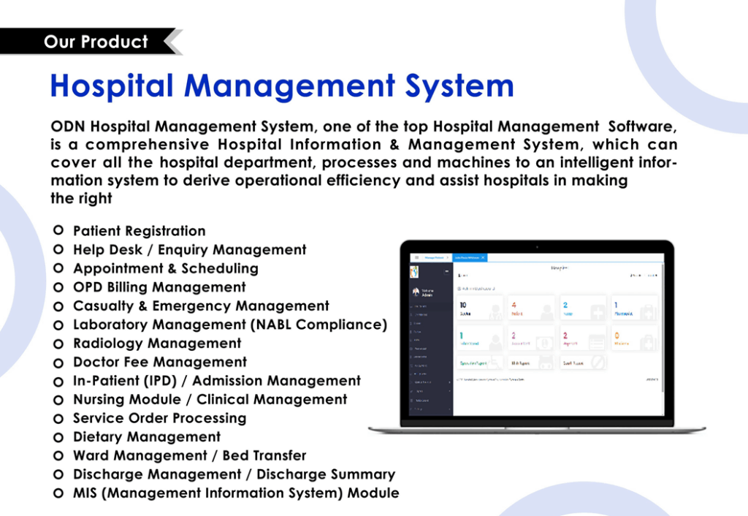Open the Birth Report card
The width and height of the screenshot is (748, 516).
tap(532, 363)
